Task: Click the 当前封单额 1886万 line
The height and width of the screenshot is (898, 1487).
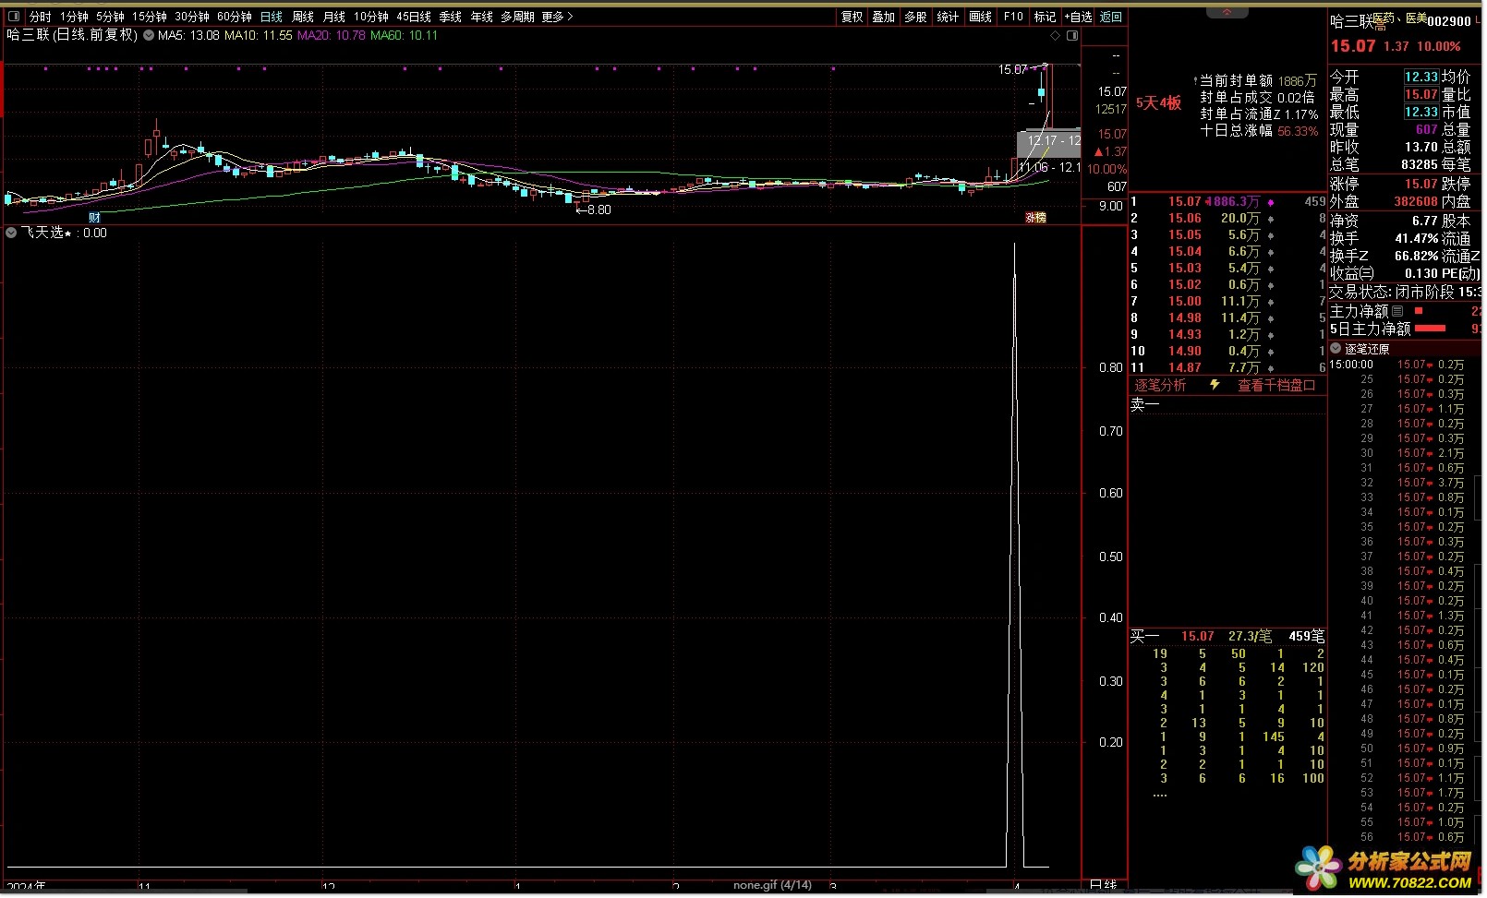Action: [1258, 81]
